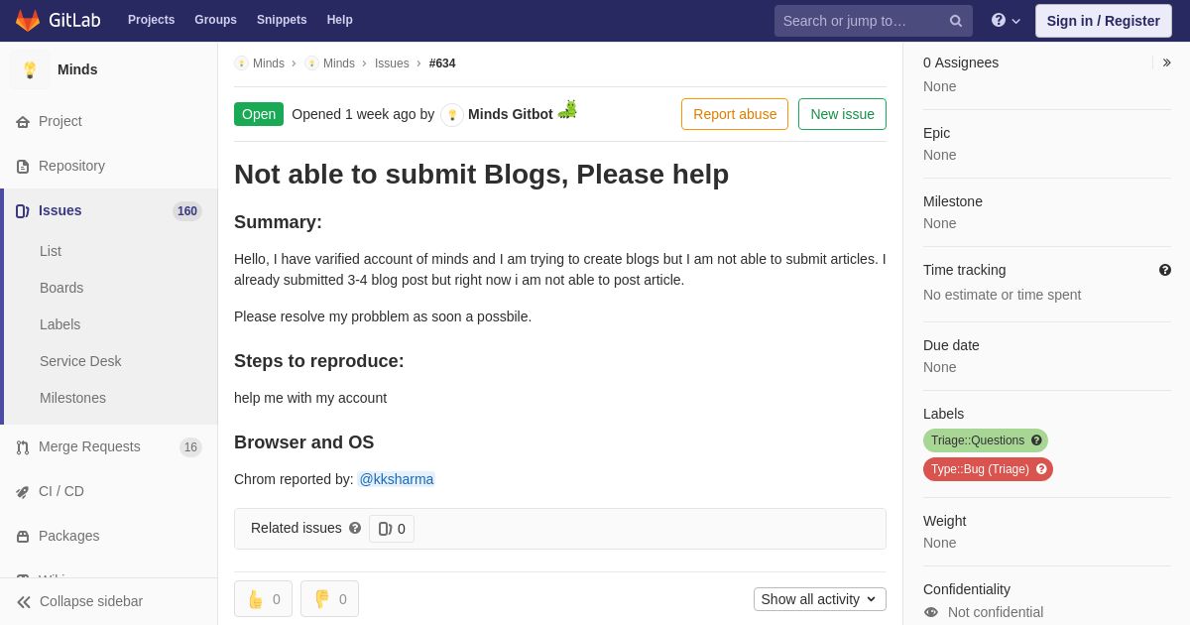
Task: Collapse the right sidebar with the double-chevron
Action: click(x=1167, y=62)
